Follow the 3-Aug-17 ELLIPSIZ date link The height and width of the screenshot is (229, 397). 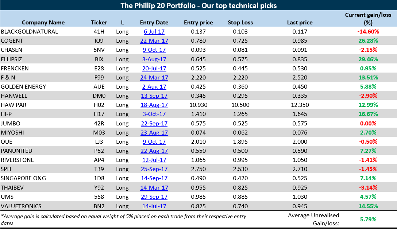(154, 59)
